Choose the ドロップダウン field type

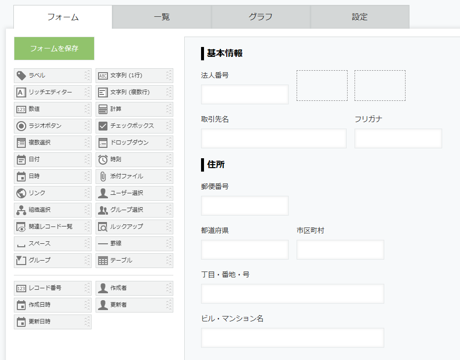pyautogui.click(x=134, y=142)
